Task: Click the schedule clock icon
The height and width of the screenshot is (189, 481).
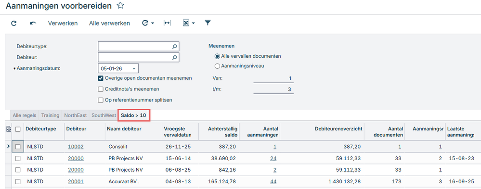Action: (x=145, y=23)
